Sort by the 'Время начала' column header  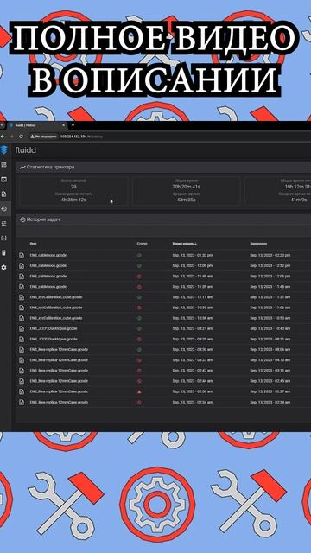tap(185, 244)
